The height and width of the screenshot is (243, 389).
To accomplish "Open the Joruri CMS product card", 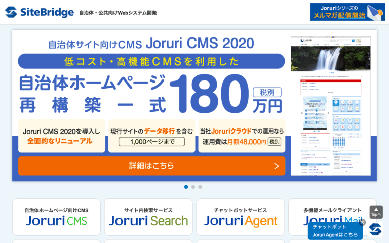I will 56,217.
